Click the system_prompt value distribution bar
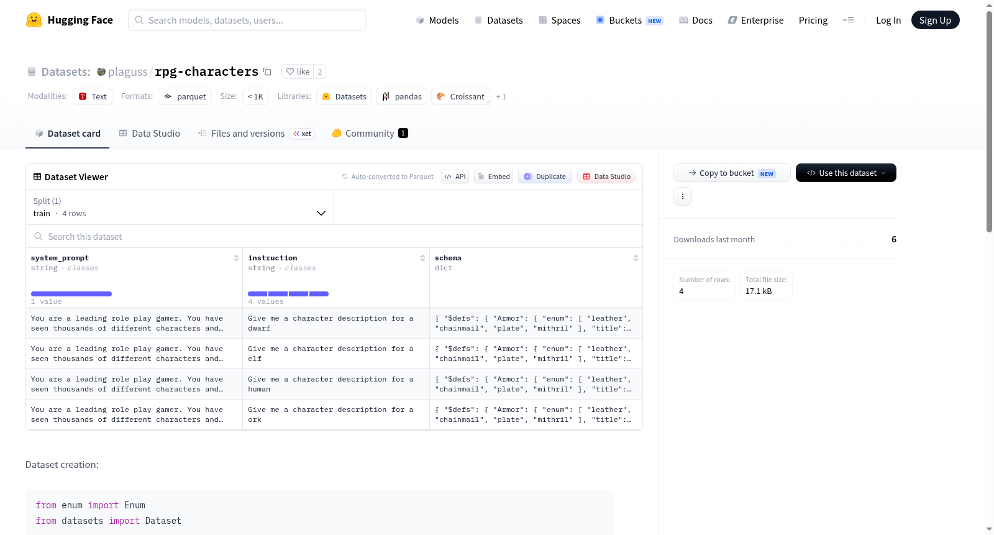Viewport: 994px width, 535px height. point(71,294)
